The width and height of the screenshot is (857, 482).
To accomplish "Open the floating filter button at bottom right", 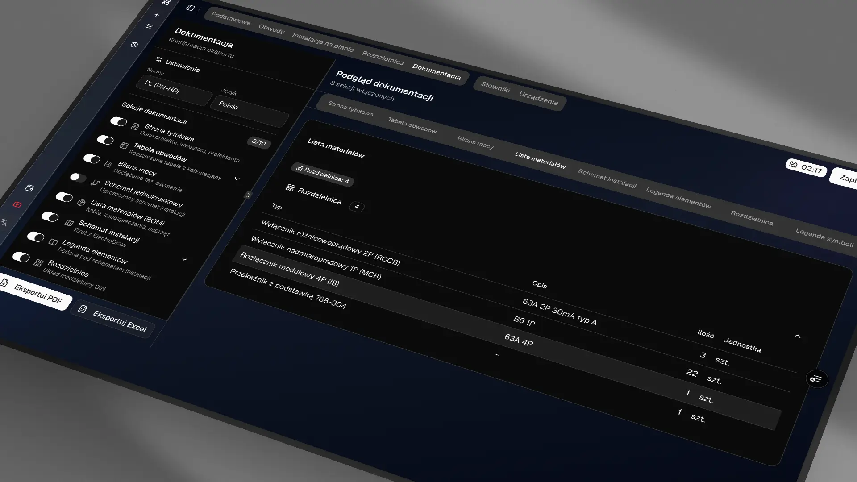I will click(x=816, y=379).
